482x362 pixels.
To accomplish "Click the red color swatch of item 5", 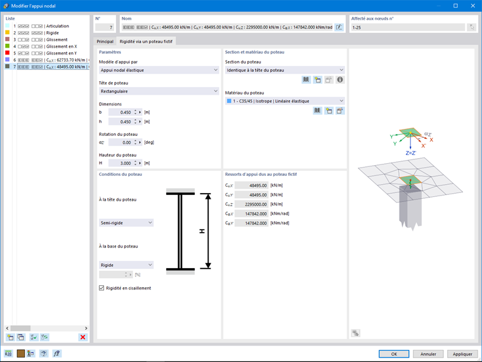I will [x=8, y=53].
